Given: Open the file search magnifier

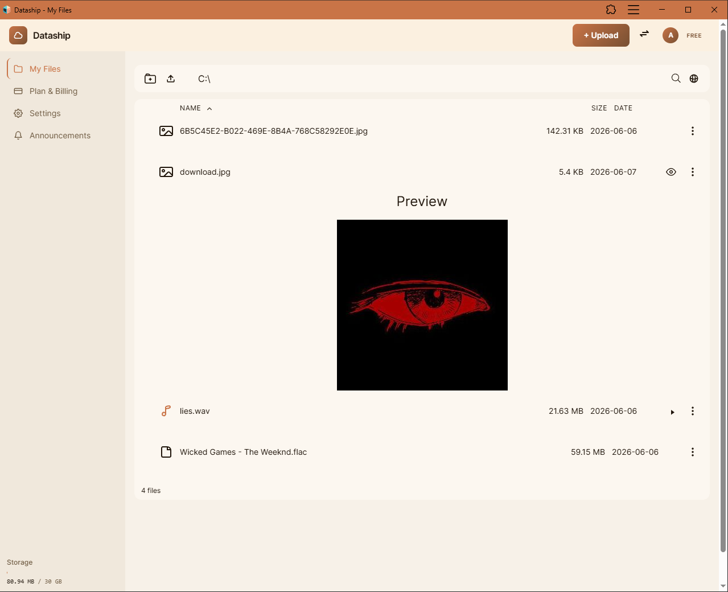Looking at the screenshot, I should 676,79.
